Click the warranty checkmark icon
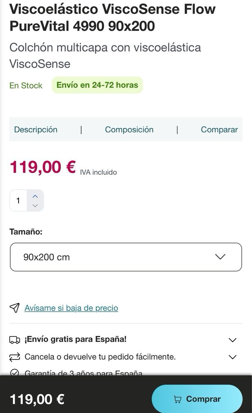252x413 pixels. pos(15,373)
